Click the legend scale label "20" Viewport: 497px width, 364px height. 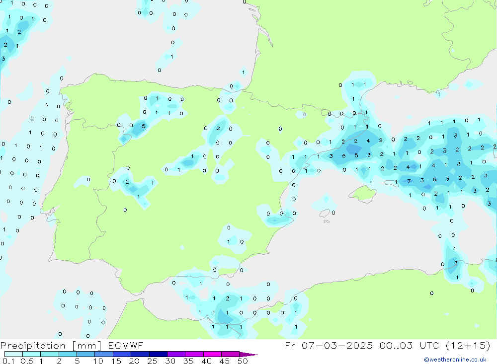pos(134,361)
